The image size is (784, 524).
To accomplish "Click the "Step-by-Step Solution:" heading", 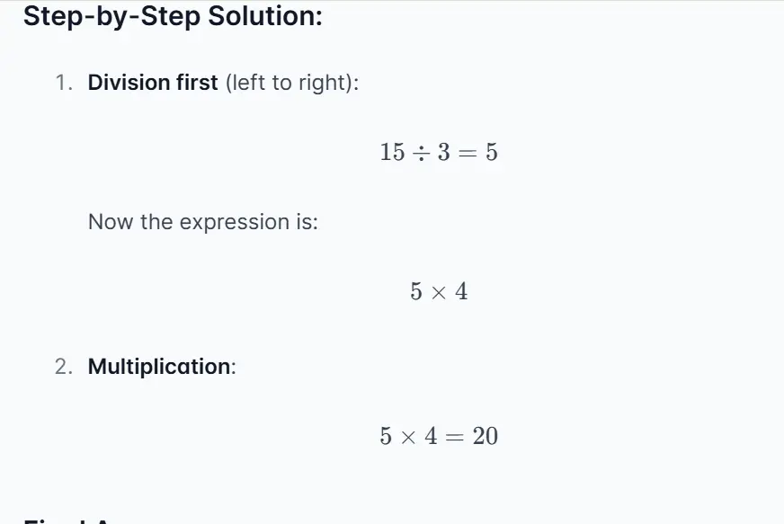I will pos(172,16).
